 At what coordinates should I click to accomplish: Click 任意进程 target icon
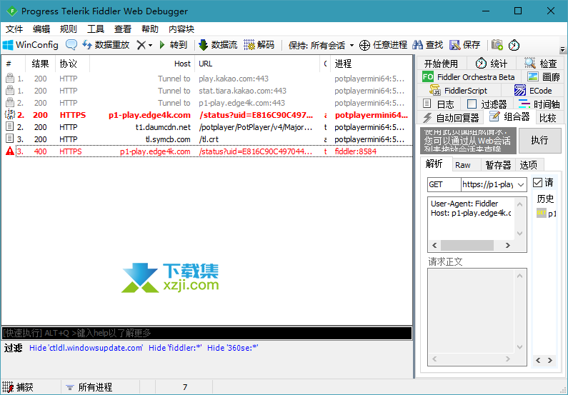point(383,45)
